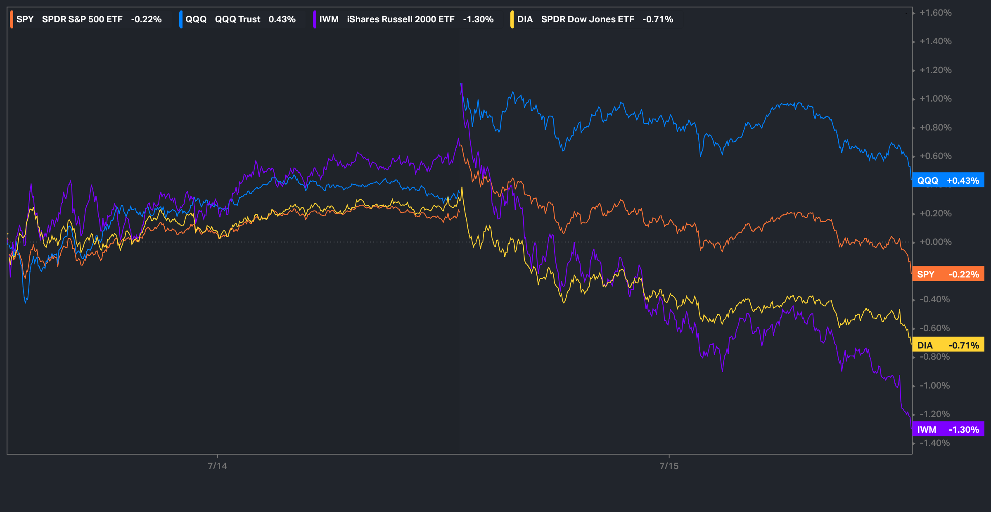Click the yellow DIA -0.71% axis price tag
This screenshot has height=512, width=991.
click(x=948, y=345)
